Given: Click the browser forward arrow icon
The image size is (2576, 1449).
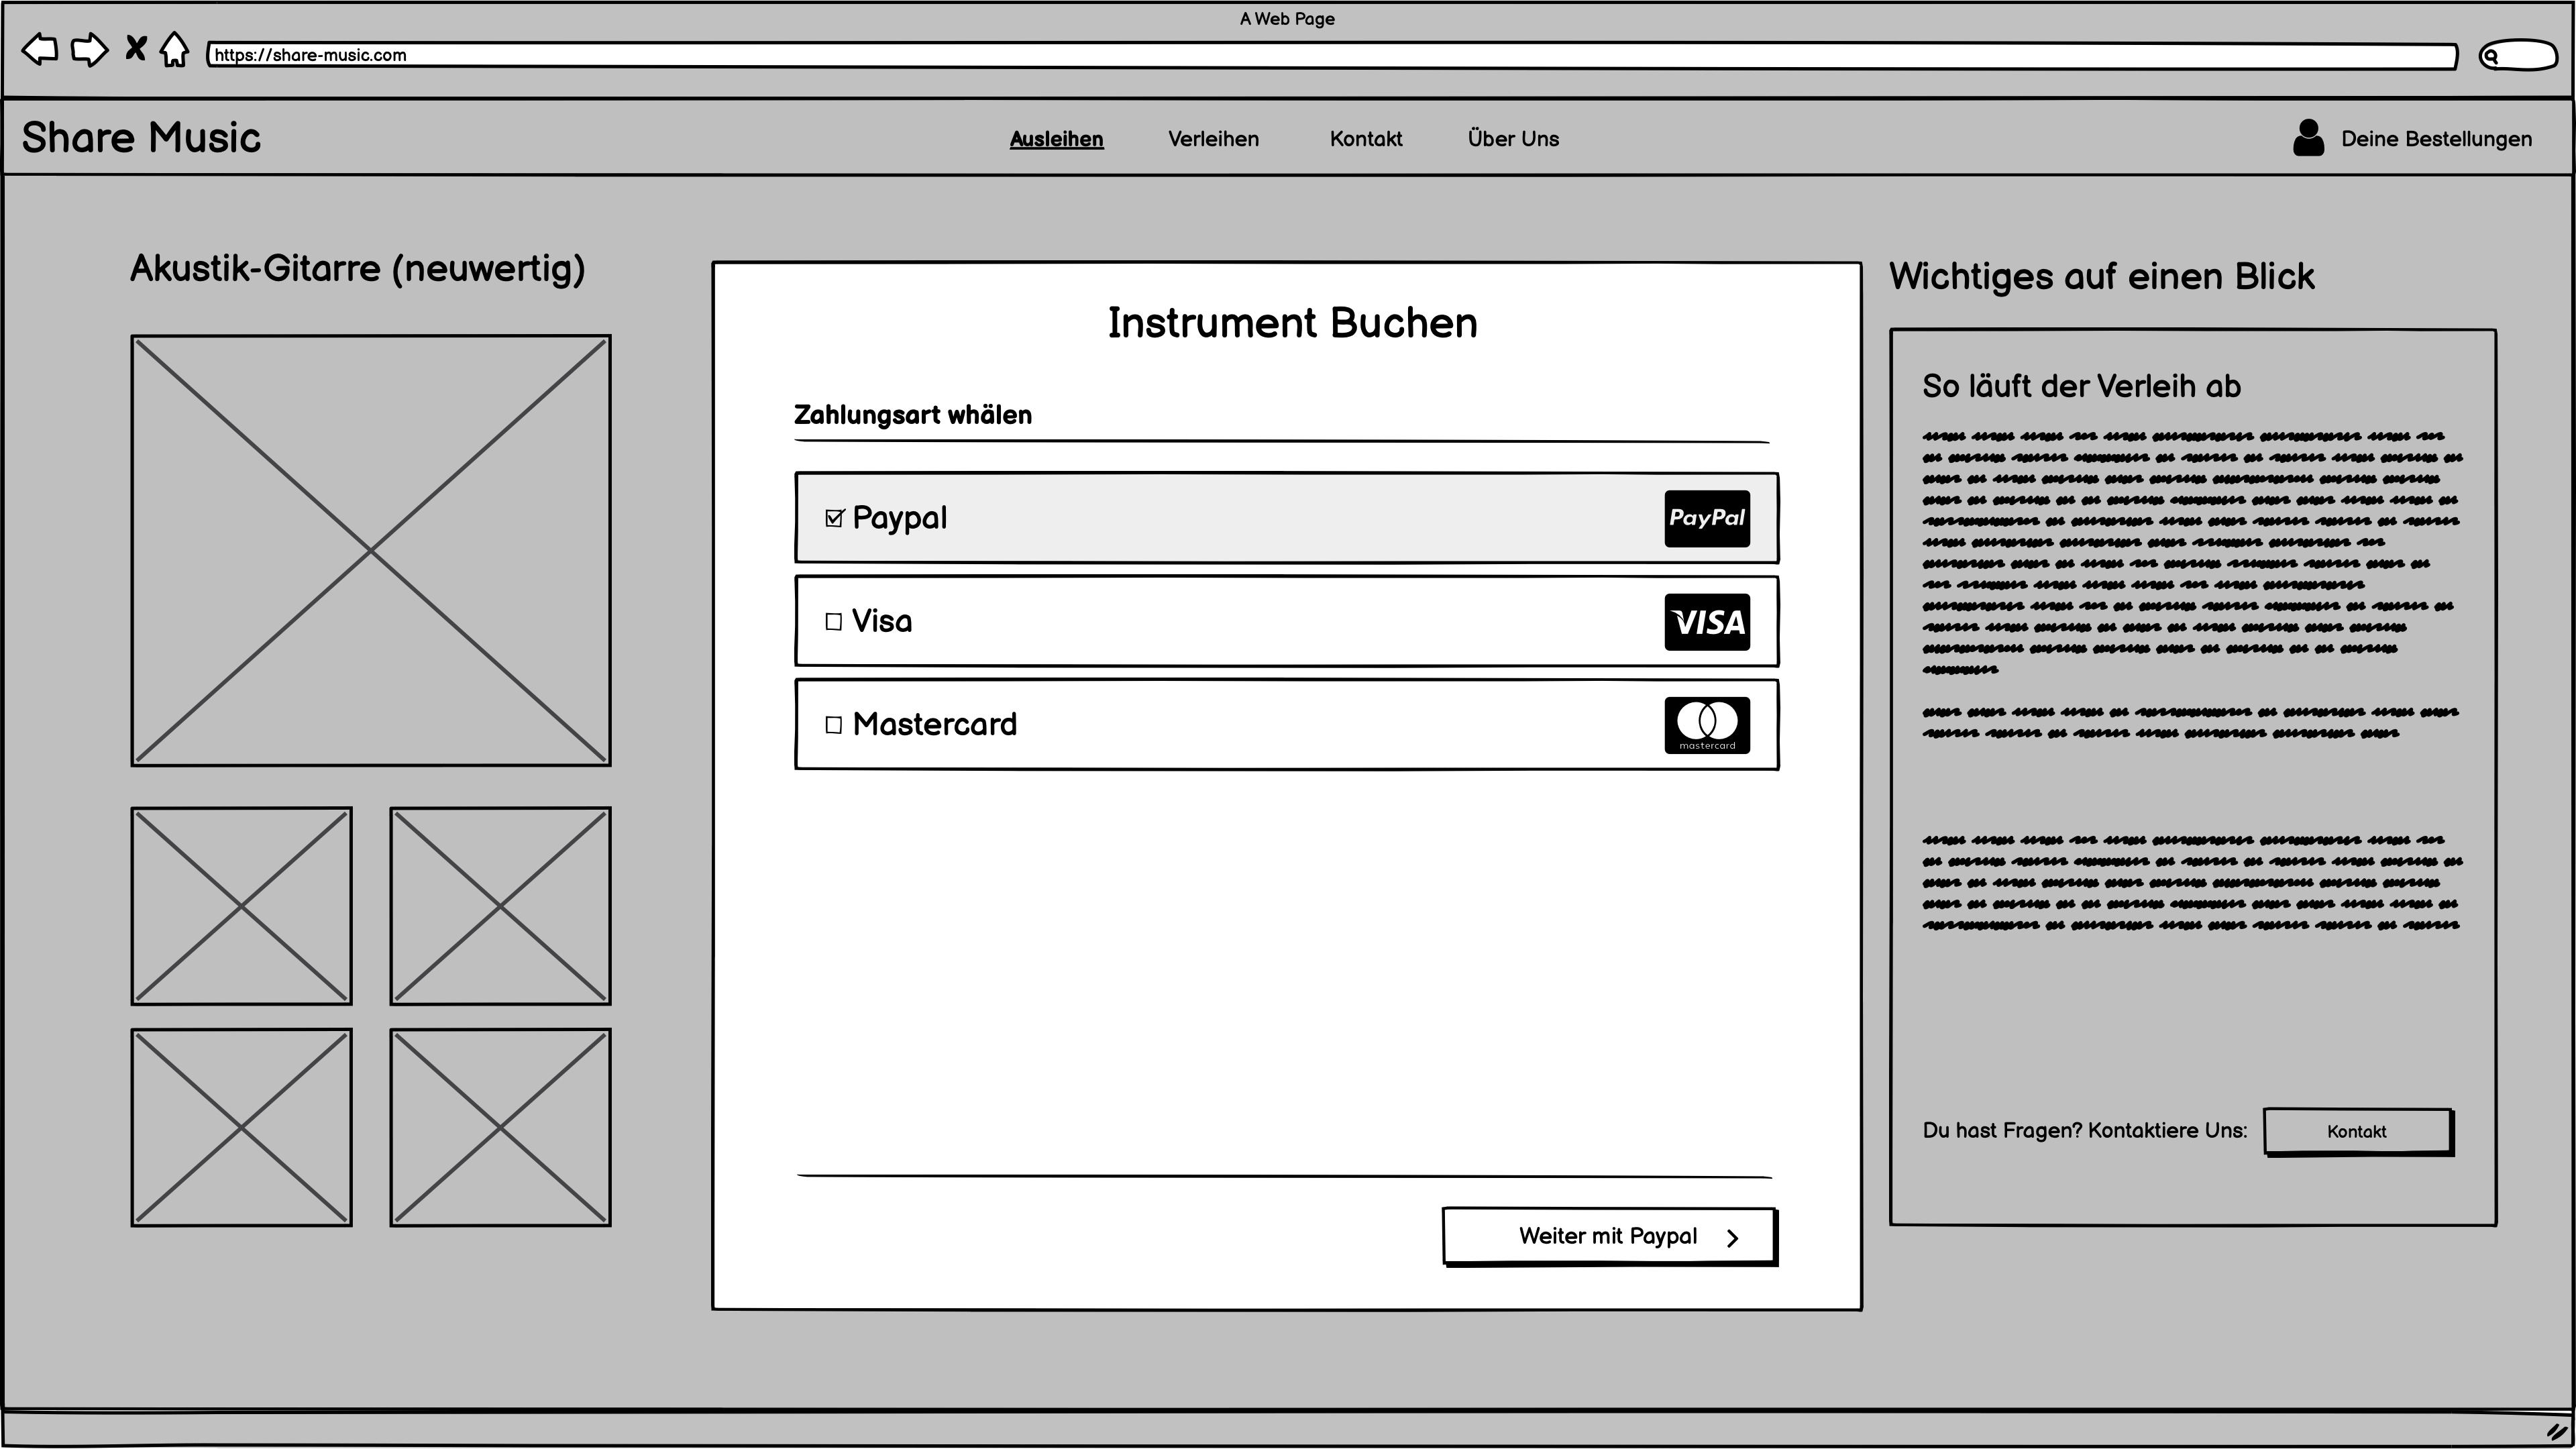Looking at the screenshot, I should pos(90,49).
